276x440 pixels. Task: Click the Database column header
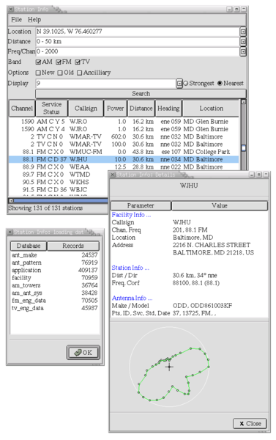click(x=29, y=246)
